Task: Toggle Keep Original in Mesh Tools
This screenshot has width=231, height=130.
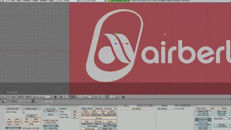Action: click(92, 126)
